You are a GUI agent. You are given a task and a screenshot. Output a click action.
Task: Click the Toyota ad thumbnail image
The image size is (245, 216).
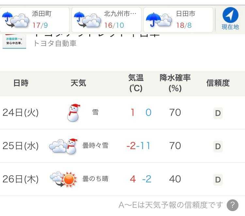pyautogui.click(x=14, y=41)
